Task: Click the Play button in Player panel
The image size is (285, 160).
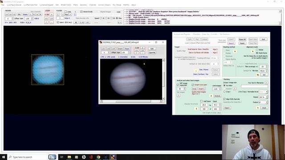Action: tap(66, 15)
